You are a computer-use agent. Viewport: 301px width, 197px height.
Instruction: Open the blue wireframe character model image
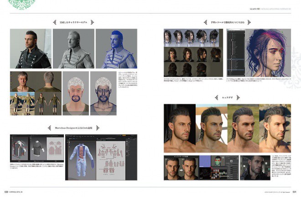click(116, 49)
